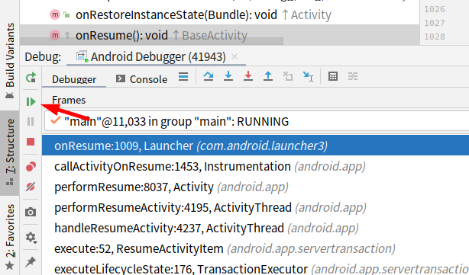
Task: Close the Android Debugger (41943) tab
Action: coord(234,56)
